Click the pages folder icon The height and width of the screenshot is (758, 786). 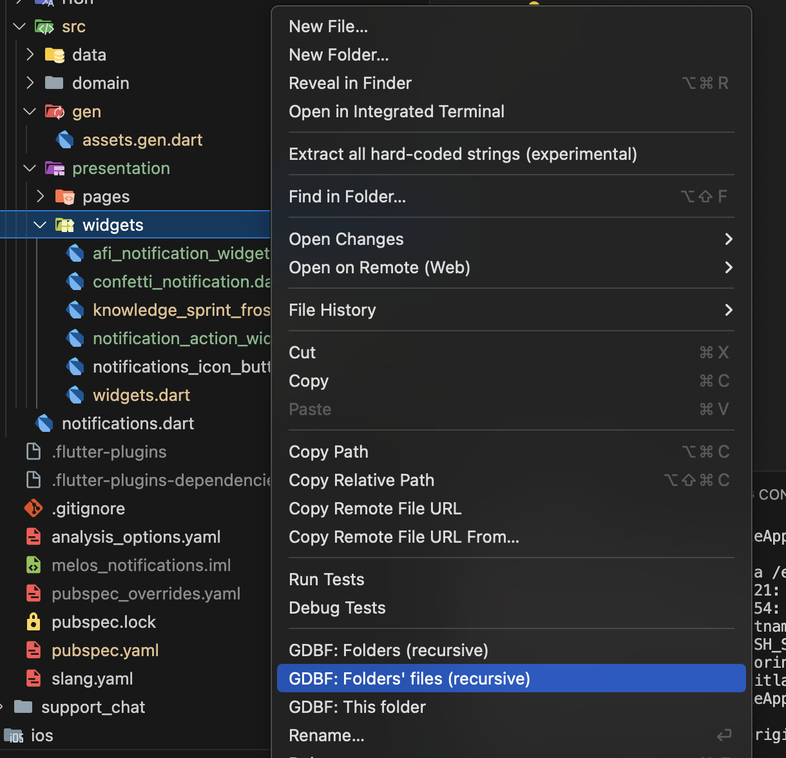coord(64,197)
